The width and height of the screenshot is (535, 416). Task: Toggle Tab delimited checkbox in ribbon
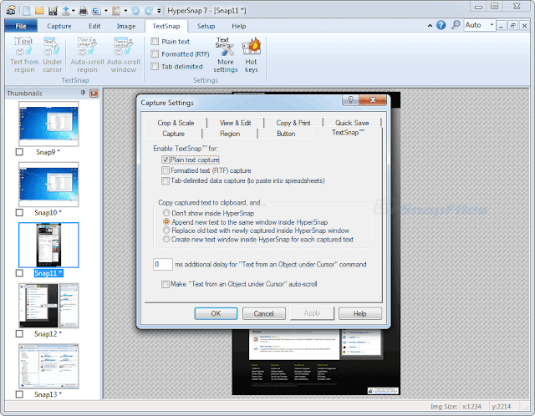coord(155,66)
